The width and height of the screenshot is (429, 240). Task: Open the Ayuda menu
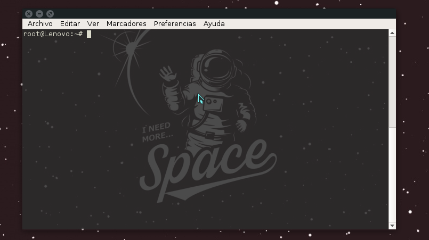(x=214, y=24)
